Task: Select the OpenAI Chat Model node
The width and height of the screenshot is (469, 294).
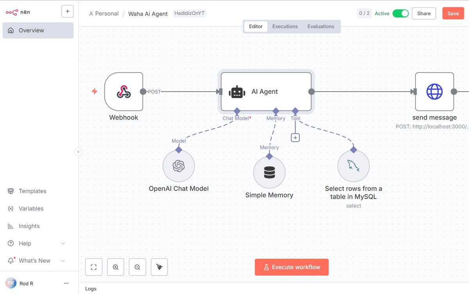Action: click(179, 166)
